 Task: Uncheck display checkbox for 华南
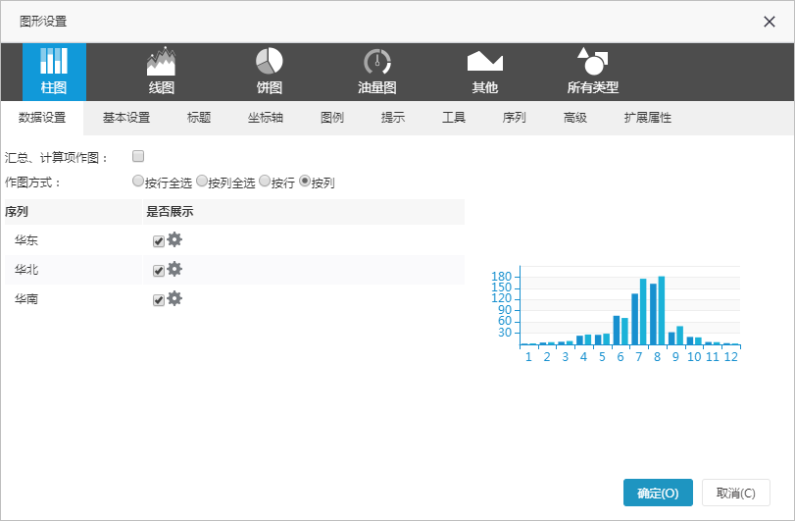159,300
